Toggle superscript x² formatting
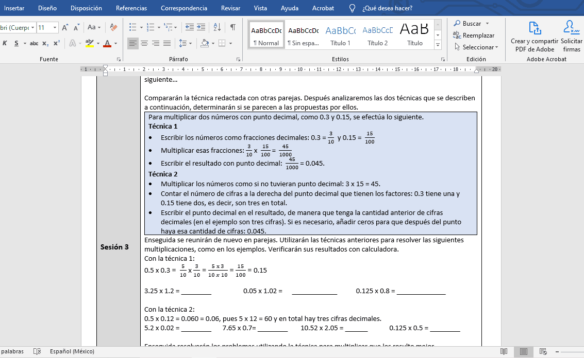The width and height of the screenshot is (584, 358). 57,44
